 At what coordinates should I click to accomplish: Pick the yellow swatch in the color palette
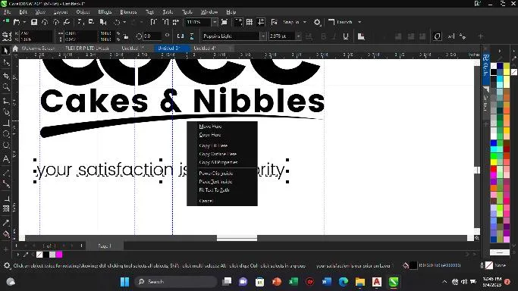494,162
